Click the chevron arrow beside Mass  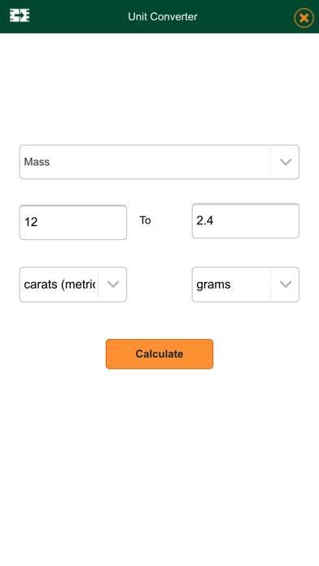[286, 162]
